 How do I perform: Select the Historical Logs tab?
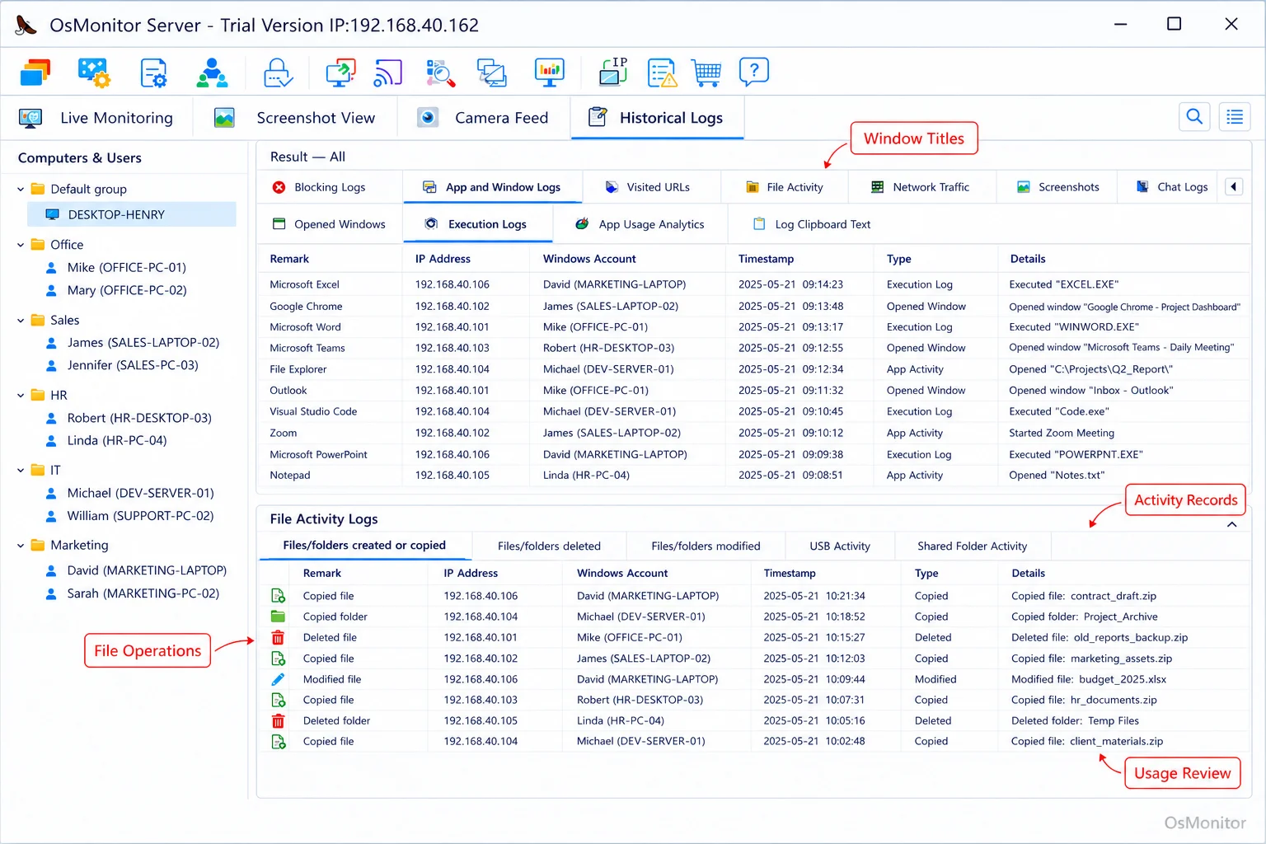[657, 118]
